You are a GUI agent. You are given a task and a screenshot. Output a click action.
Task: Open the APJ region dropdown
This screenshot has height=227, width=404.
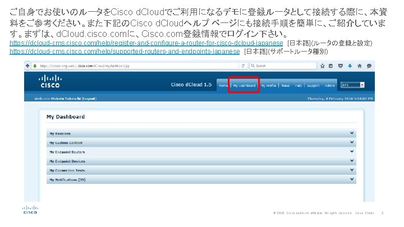(352, 85)
